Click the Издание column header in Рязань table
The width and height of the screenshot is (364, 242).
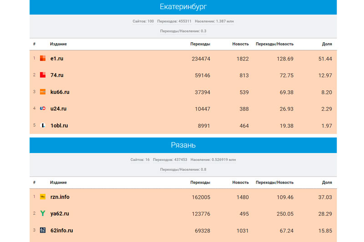[58, 183]
